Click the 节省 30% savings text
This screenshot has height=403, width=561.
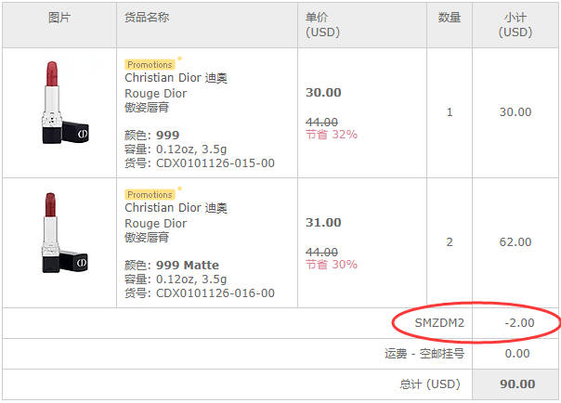point(332,265)
